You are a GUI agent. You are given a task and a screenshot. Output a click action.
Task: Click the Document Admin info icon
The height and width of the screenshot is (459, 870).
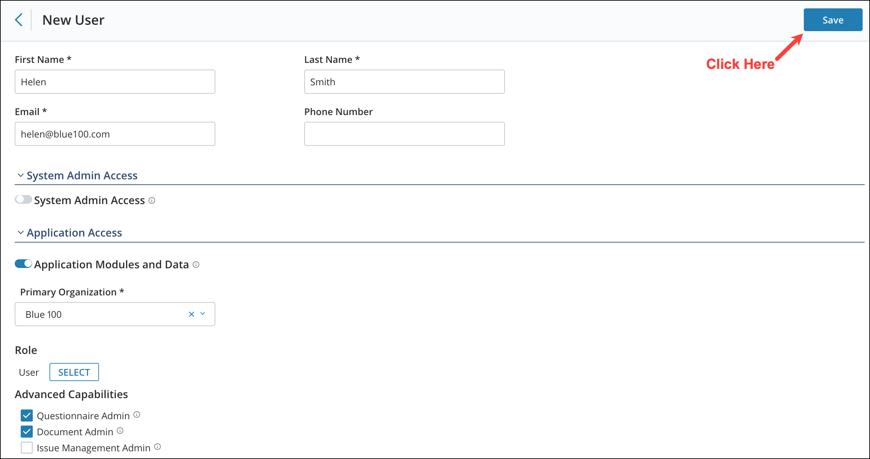click(x=120, y=431)
